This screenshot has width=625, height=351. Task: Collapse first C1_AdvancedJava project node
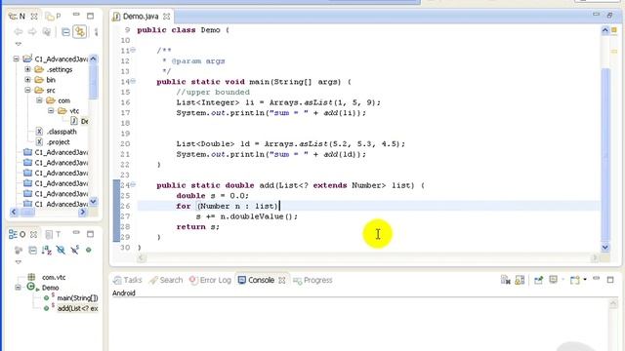pos(16,58)
